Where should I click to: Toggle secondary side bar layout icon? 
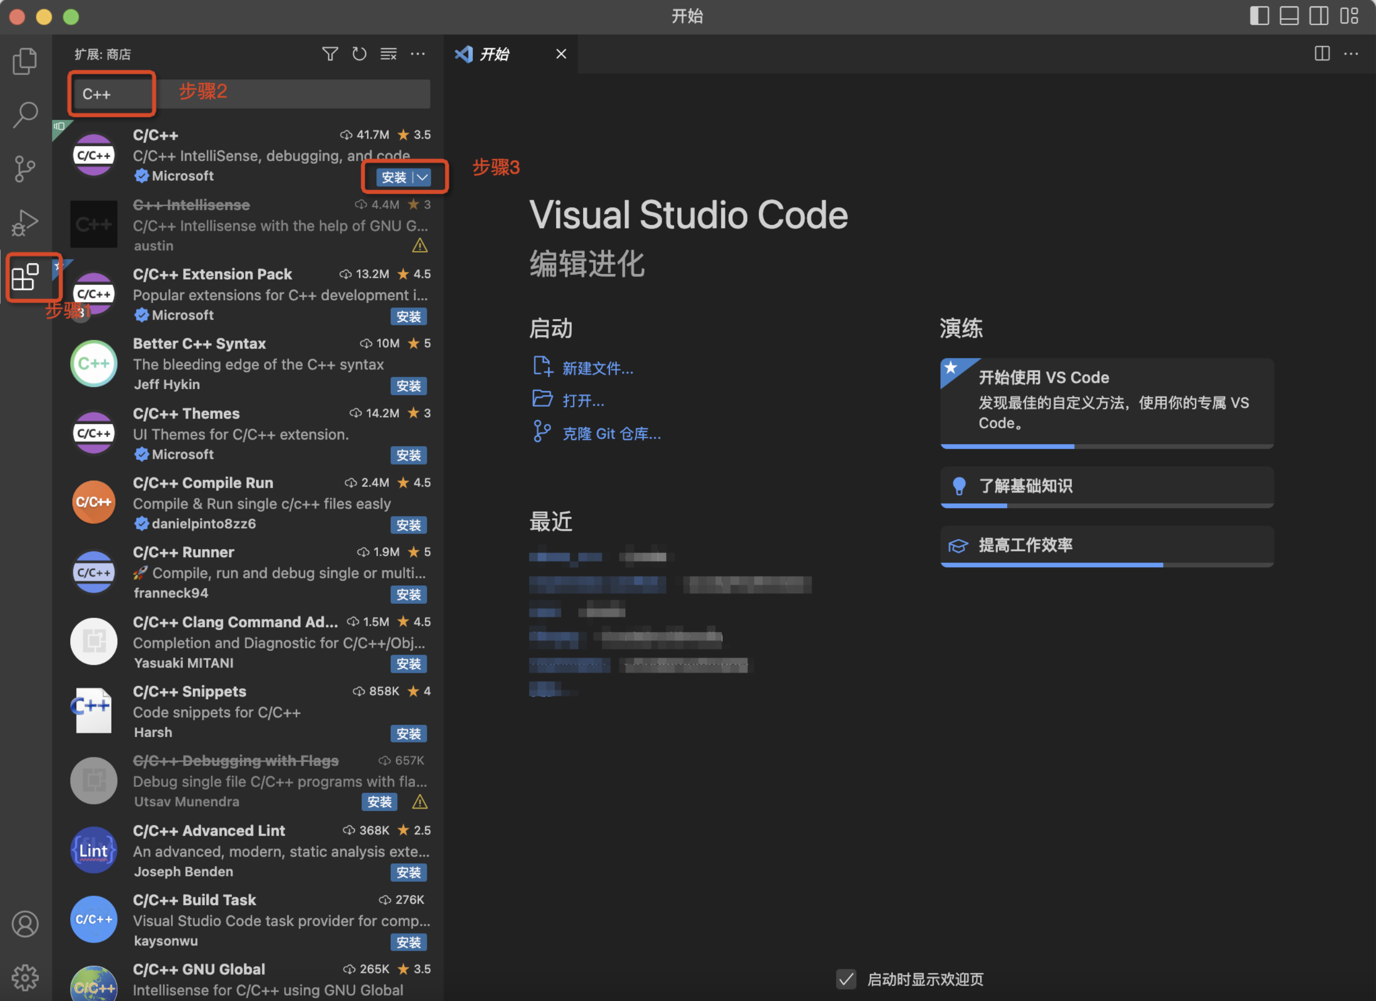1318,16
